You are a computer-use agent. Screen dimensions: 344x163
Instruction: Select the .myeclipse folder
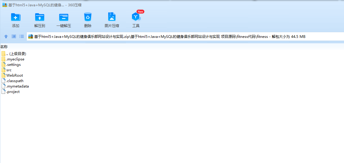[x=13, y=59]
